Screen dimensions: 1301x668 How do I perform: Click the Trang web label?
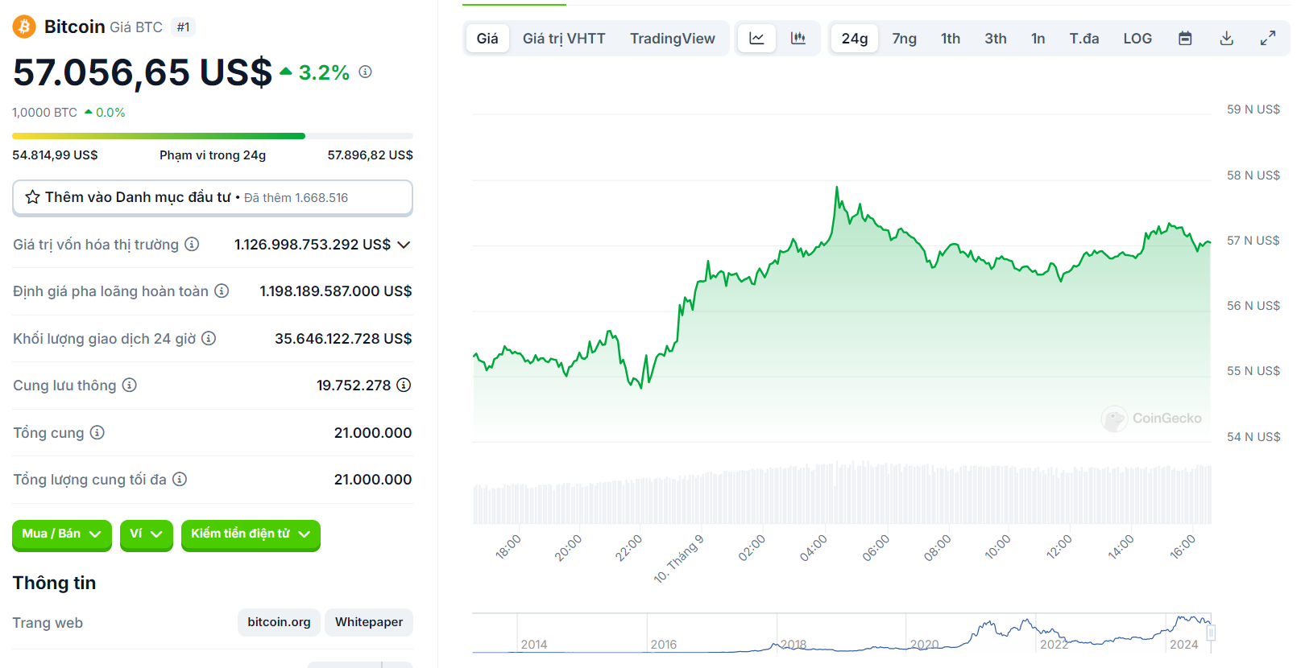pyautogui.click(x=48, y=623)
